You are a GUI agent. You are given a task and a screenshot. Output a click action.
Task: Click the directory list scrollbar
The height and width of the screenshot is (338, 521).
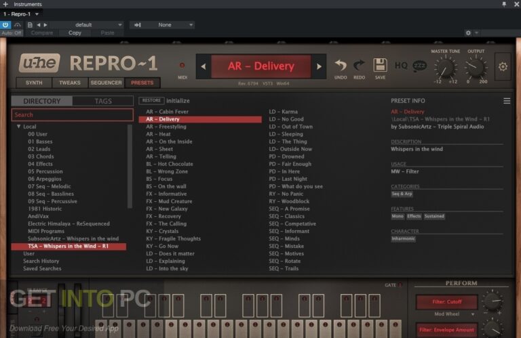pyautogui.click(x=130, y=166)
